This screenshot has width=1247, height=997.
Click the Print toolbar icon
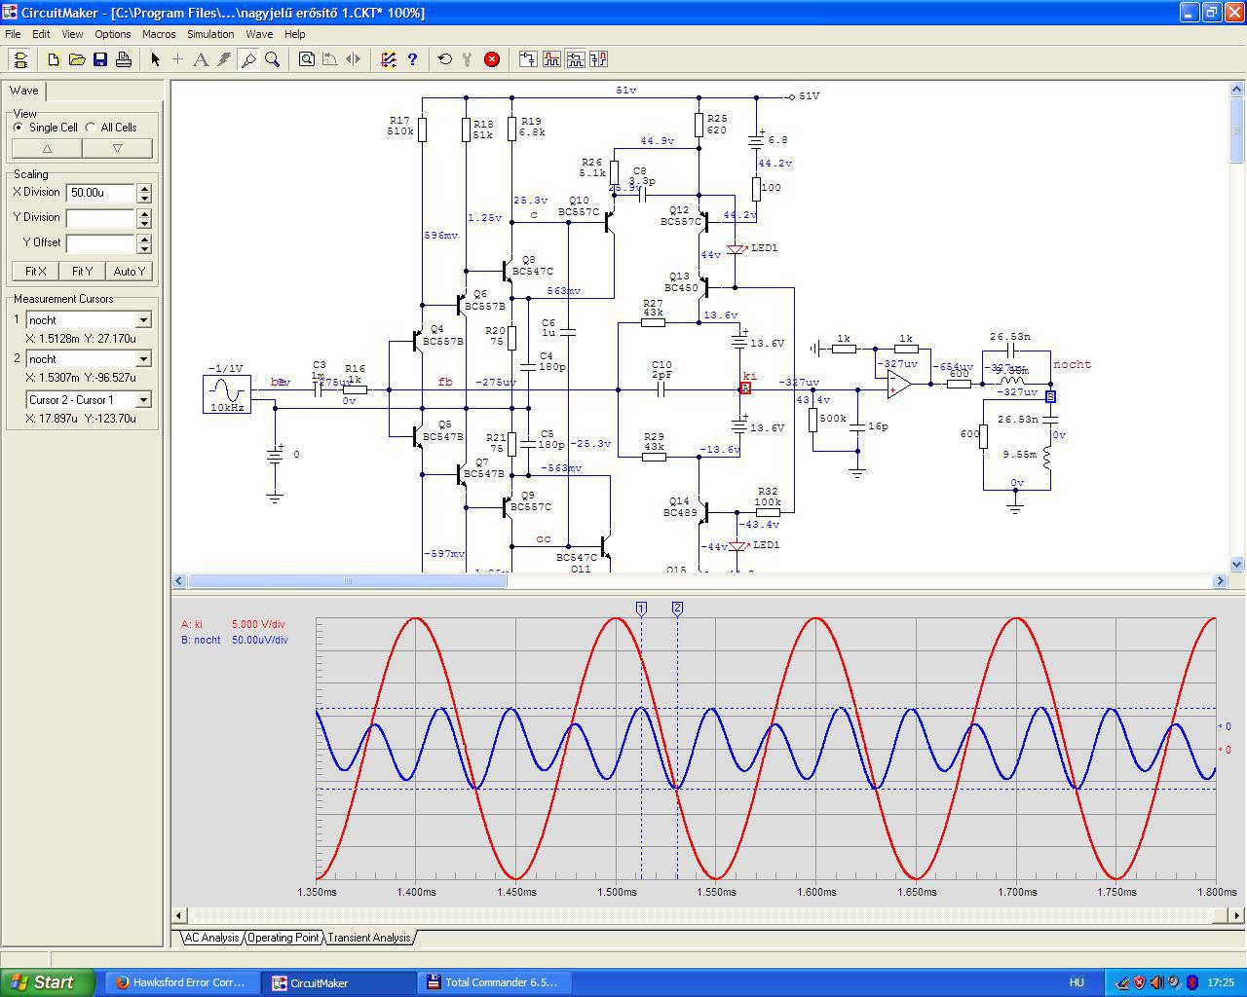(124, 59)
